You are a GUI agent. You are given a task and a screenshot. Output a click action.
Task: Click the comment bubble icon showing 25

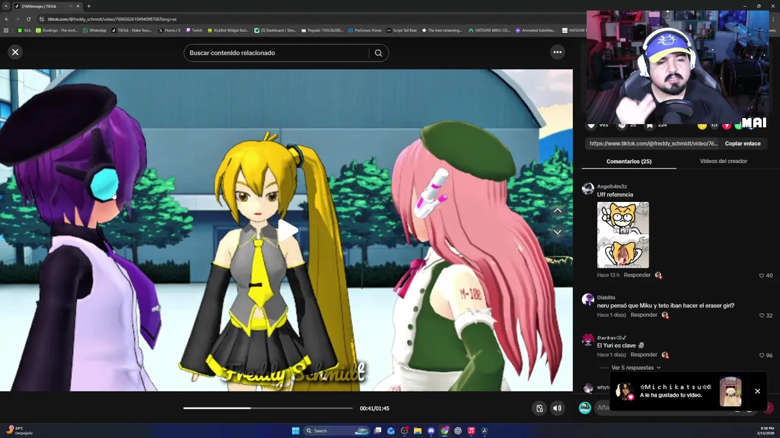[622, 125]
